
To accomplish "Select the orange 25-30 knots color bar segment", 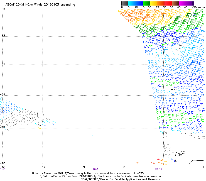I will tap(161, 3).
